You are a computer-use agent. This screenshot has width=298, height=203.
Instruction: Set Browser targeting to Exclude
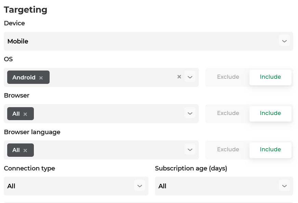(228, 113)
